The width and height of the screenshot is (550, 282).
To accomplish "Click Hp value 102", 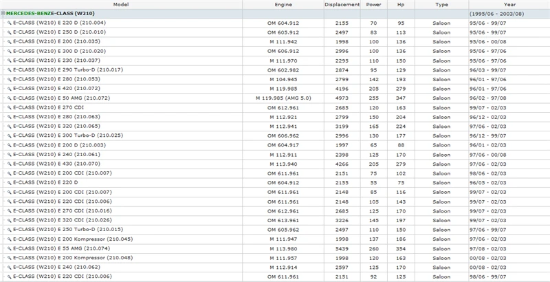I will pos(401,173).
